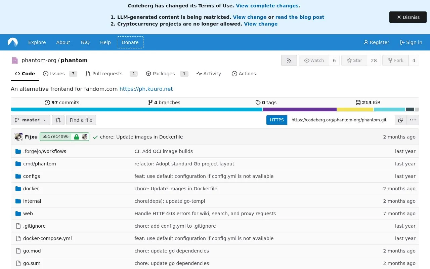Viewport: 430px width, 269px height.
Task: Star the phantom repository
Action: [354, 61]
